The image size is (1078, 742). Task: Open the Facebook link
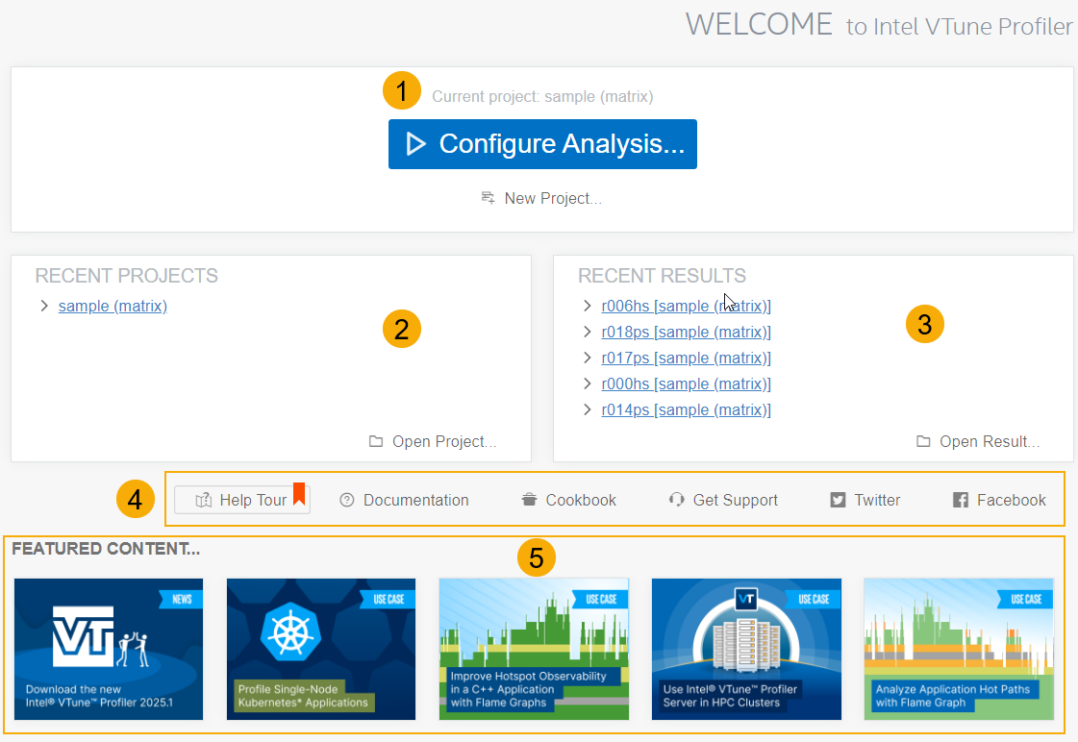[x=999, y=500]
